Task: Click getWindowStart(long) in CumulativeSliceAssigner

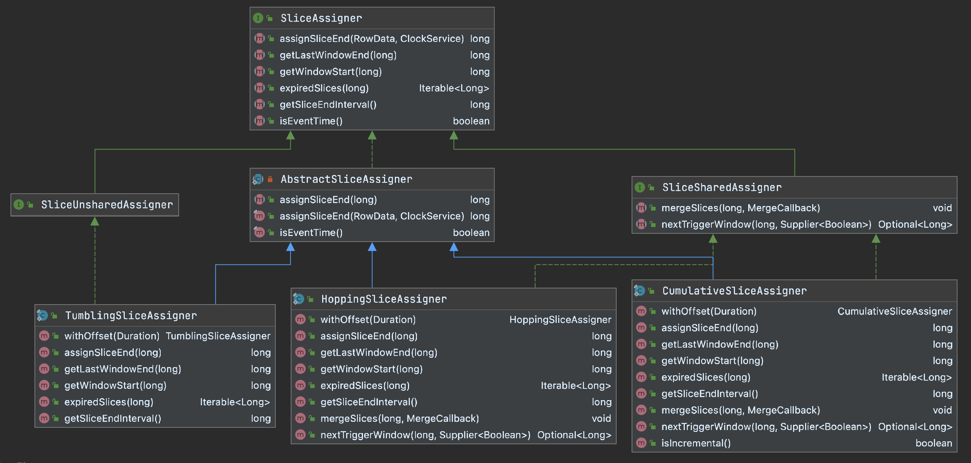Action: click(x=713, y=361)
